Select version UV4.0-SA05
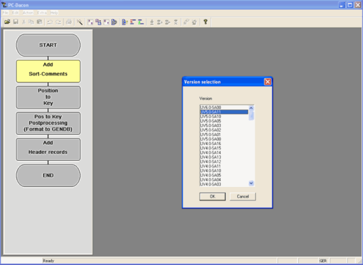Image resolution: width=363 pixels, height=265 pixels. (224, 175)
